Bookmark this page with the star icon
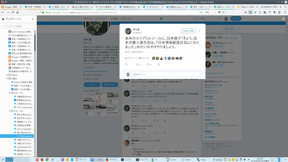 pos(224,12)
